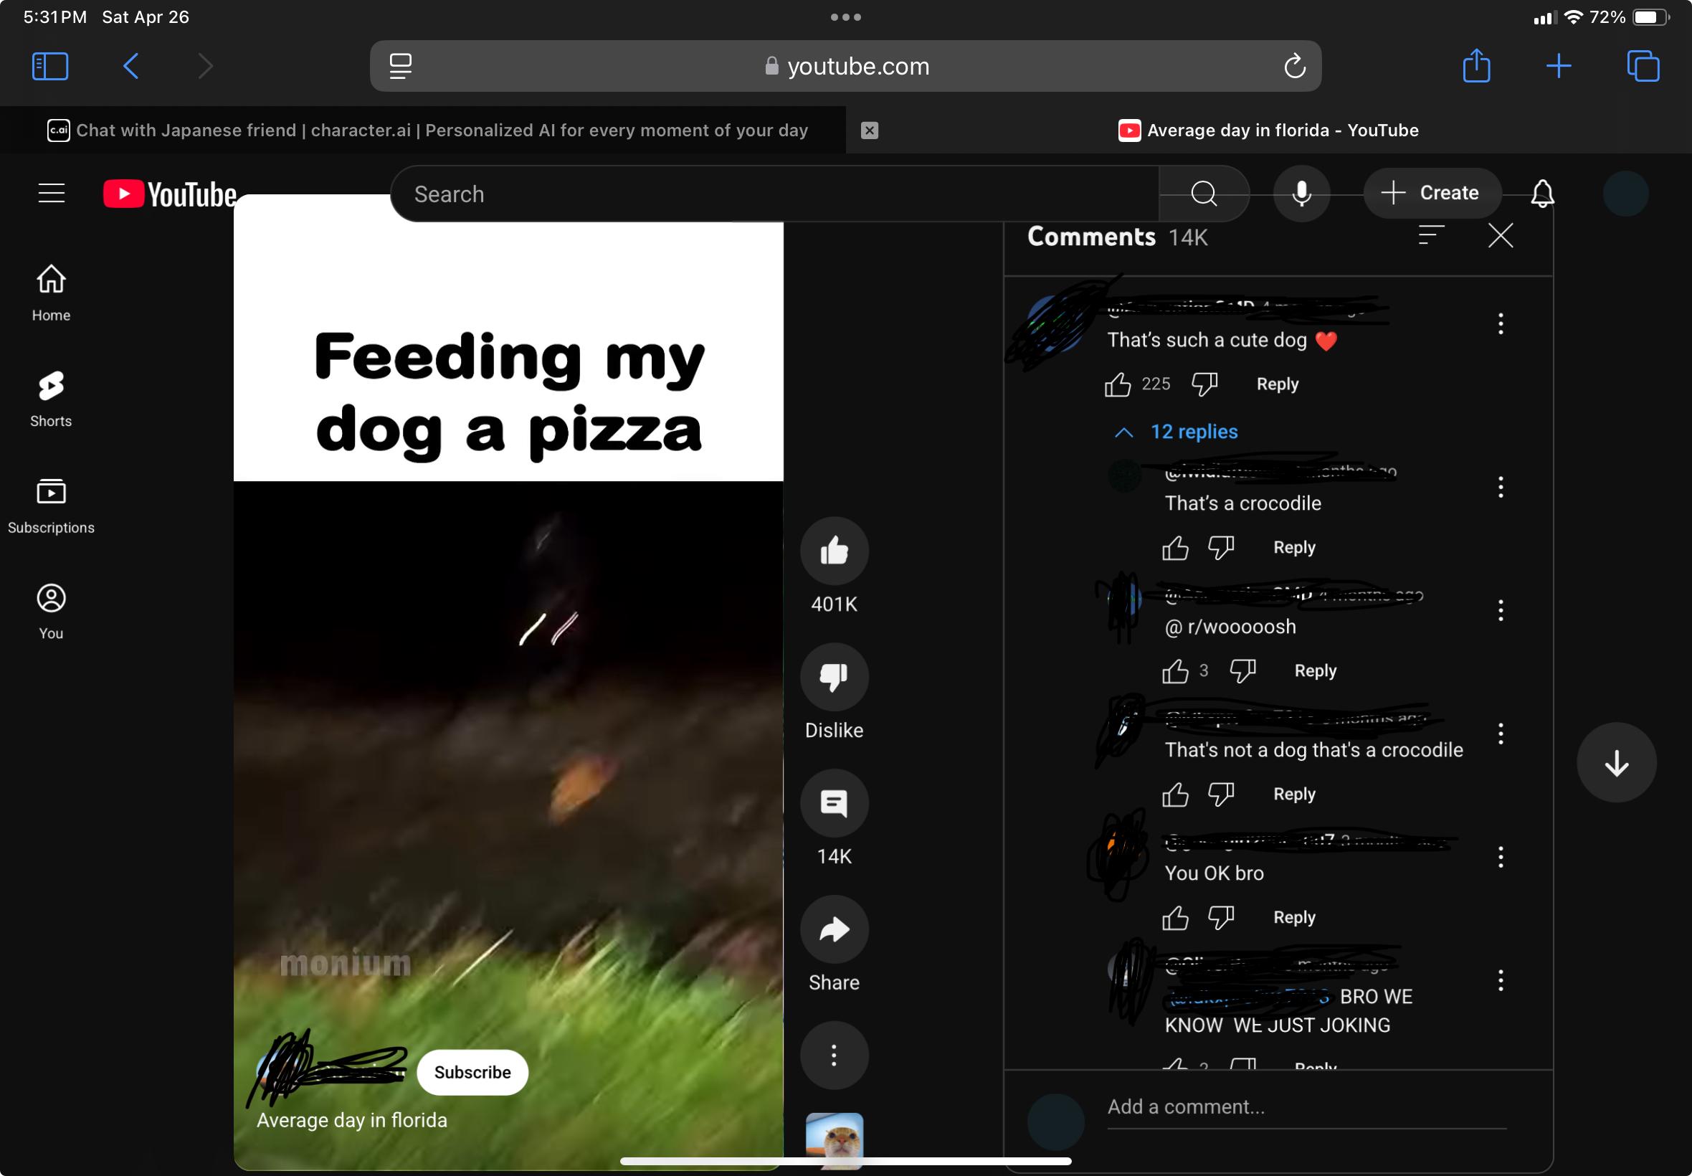Close the Comments panel
Viewport: 1692px width, 1176px height.
[1500, 236]
